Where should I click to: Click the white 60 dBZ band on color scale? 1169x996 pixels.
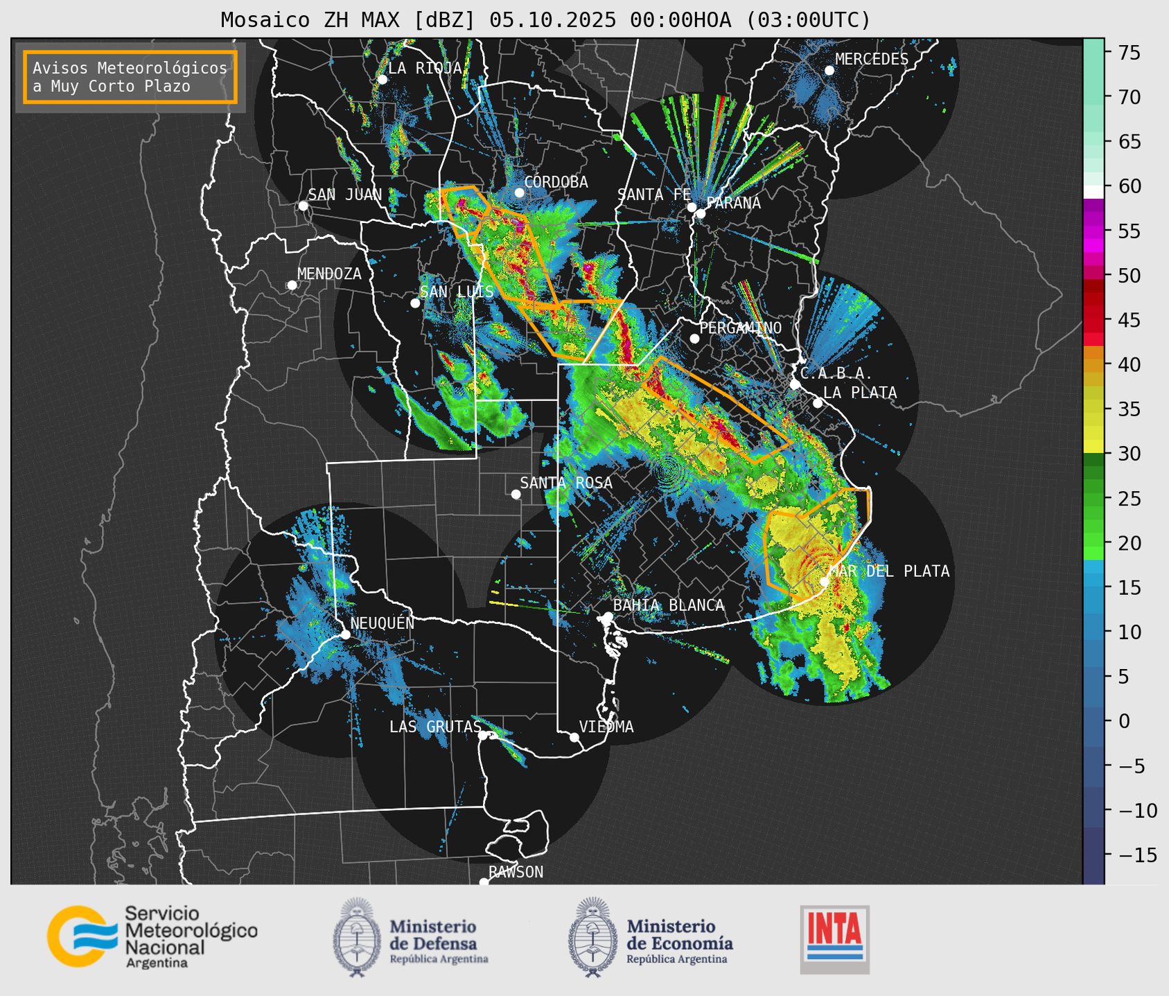coord(1093,191)
